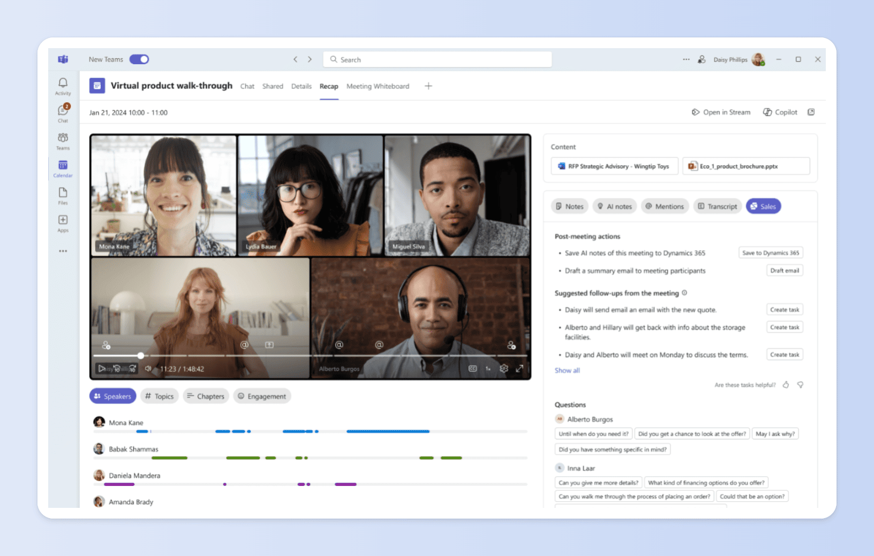Pop out the recap into new window
This screenshot has width=874, height=556.
coord(811,112)
